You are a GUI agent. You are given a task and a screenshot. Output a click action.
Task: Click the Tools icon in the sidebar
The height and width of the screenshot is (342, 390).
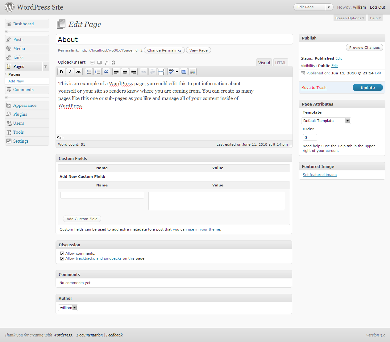[9, 132]
